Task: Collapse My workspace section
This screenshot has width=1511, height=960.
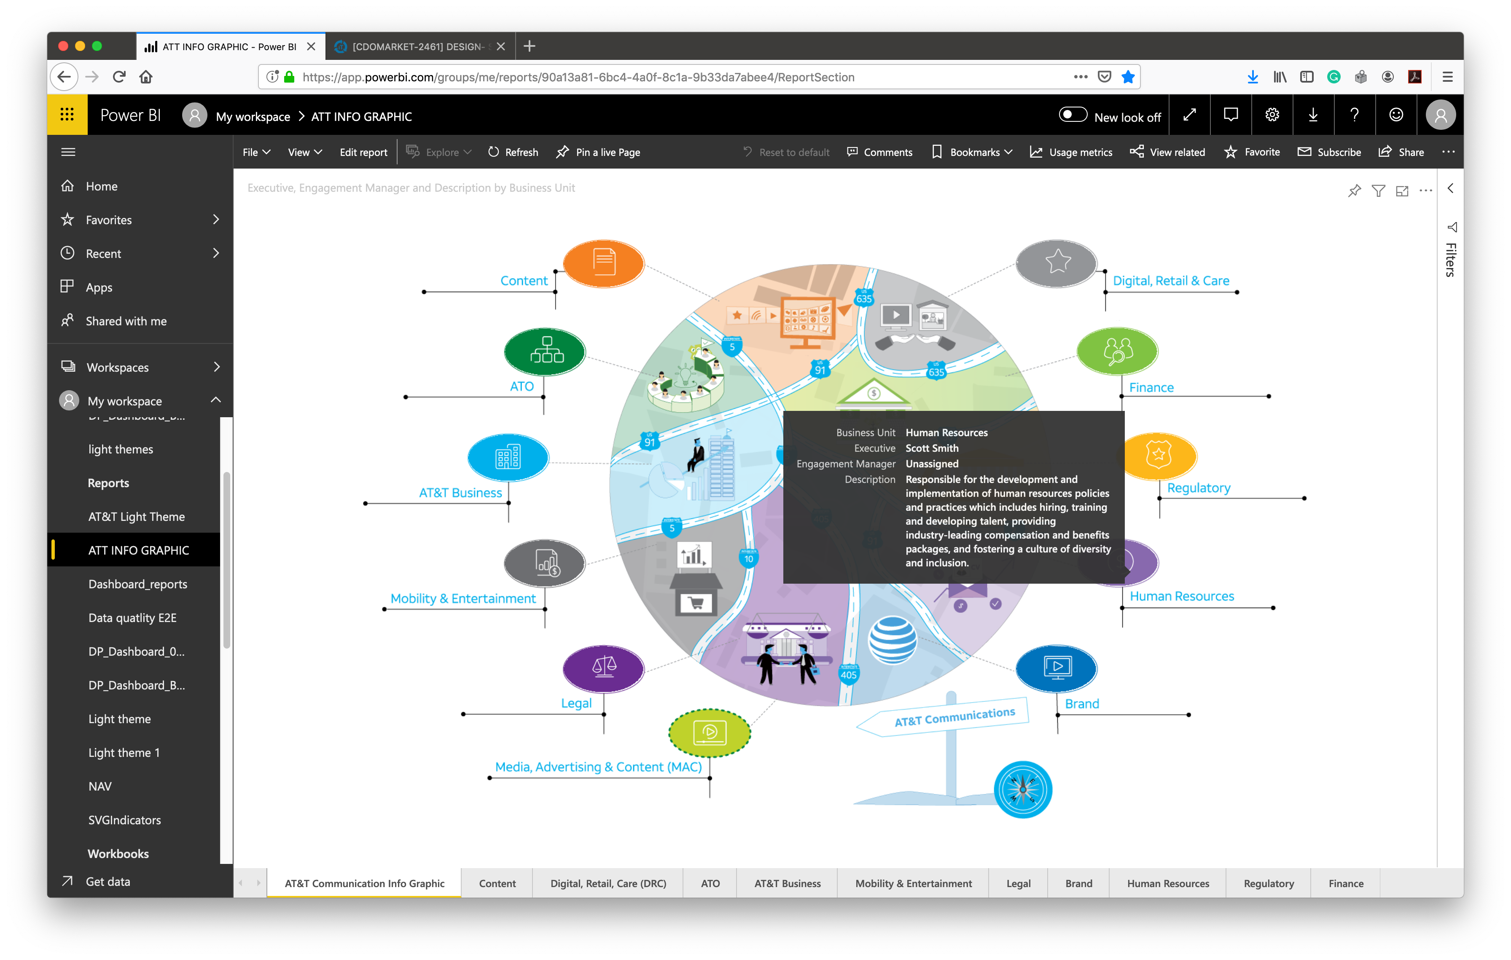Action: pos(216,400)
